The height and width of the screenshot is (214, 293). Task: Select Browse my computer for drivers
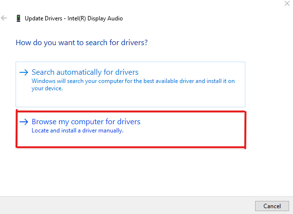pos(86,122)
